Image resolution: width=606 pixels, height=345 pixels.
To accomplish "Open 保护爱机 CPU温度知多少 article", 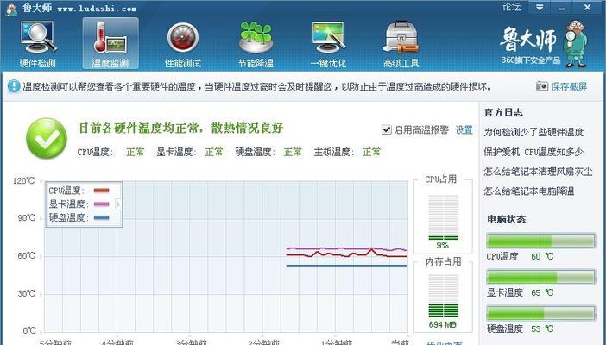I will [533, 152].
